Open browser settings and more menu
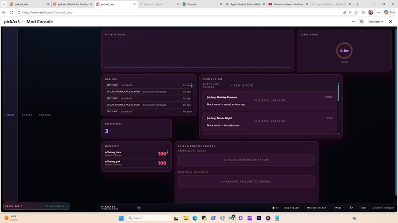The width and height of the screenshot is (398, 223). [378, 12]
